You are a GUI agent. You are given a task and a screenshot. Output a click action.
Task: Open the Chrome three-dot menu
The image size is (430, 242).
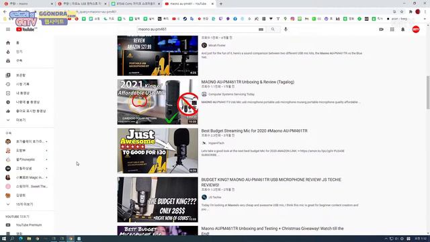425,12
